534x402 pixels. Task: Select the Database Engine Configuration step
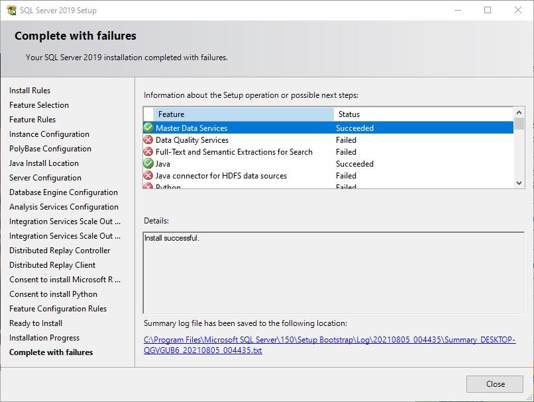[x=64, y=192]
